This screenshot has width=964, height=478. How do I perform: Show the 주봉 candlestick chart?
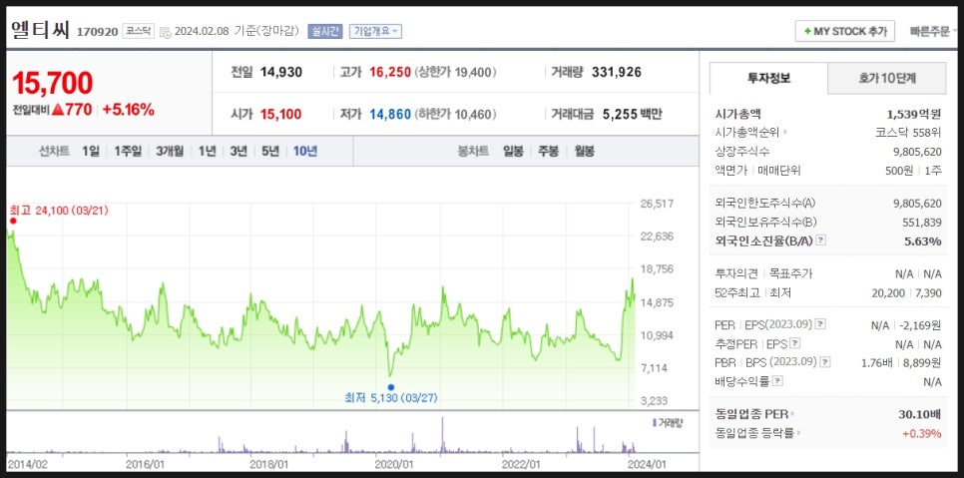(x=549, y=151)
